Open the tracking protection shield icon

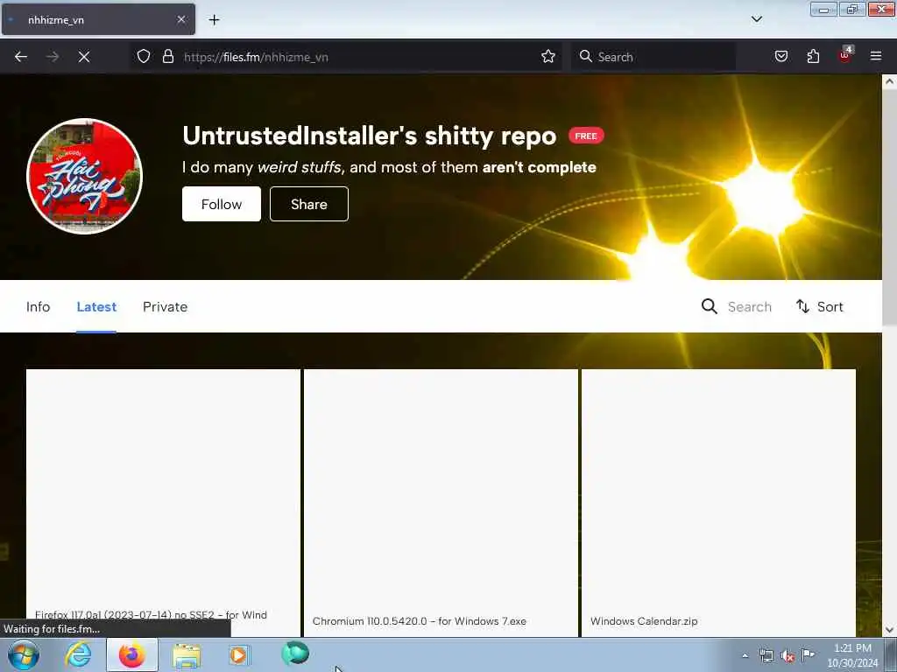click(144, 56)
